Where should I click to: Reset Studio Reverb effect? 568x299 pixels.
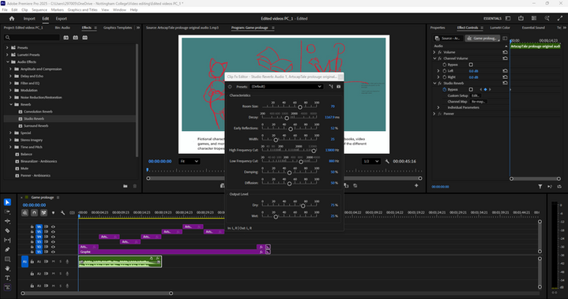coord(505,83)
